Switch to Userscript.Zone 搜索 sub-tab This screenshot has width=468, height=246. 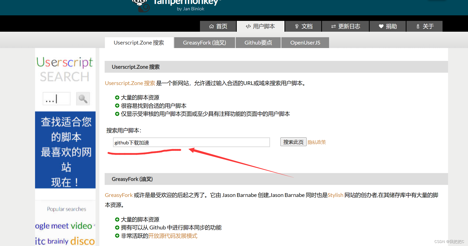(139, 43)
